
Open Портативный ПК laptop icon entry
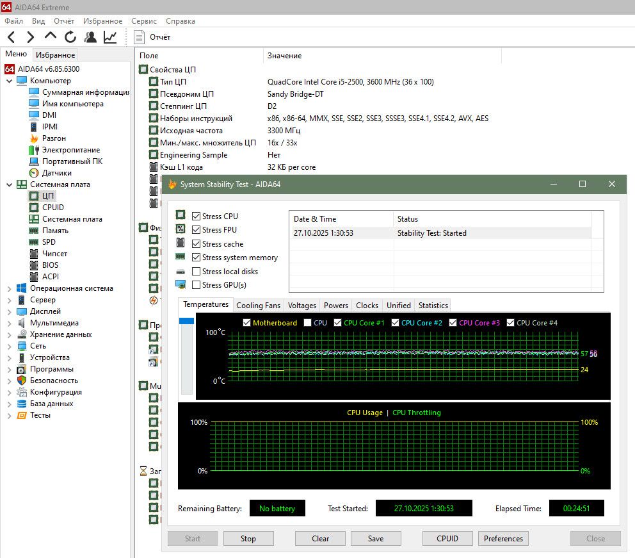[x=34, y=161]
